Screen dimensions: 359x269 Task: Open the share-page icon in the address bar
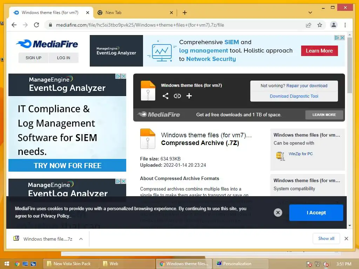pos(309,25)
